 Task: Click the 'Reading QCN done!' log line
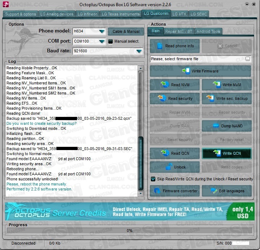[23, 113]
